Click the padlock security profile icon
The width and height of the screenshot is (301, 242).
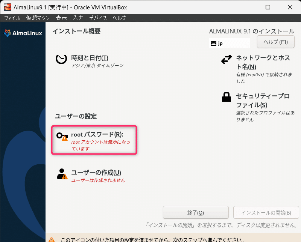pyautogui.click(x=227, y=97)
